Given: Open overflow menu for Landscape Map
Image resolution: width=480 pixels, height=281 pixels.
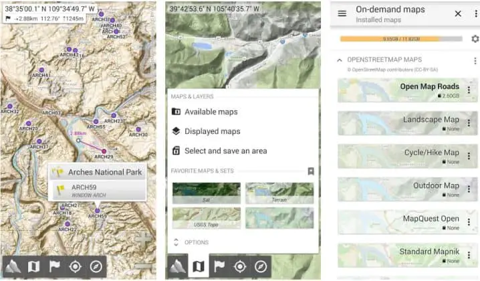Looking at the screenshot, I should point(469,123).
